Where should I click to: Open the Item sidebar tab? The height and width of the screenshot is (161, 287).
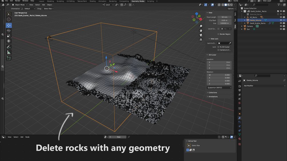point(235,14)
